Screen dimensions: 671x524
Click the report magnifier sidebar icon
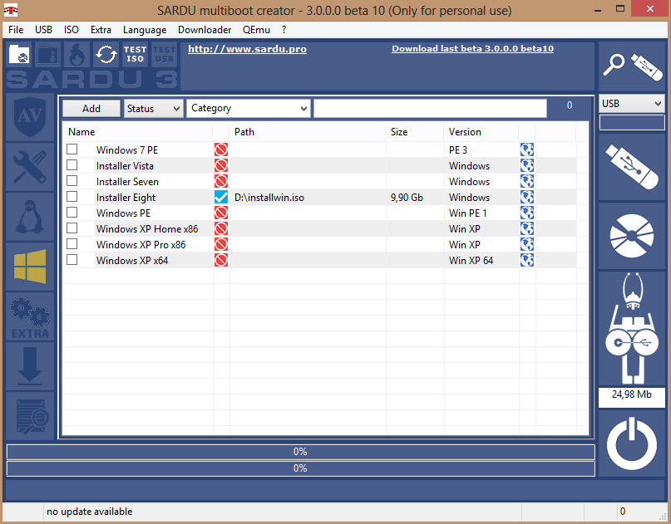pos(30,416)
